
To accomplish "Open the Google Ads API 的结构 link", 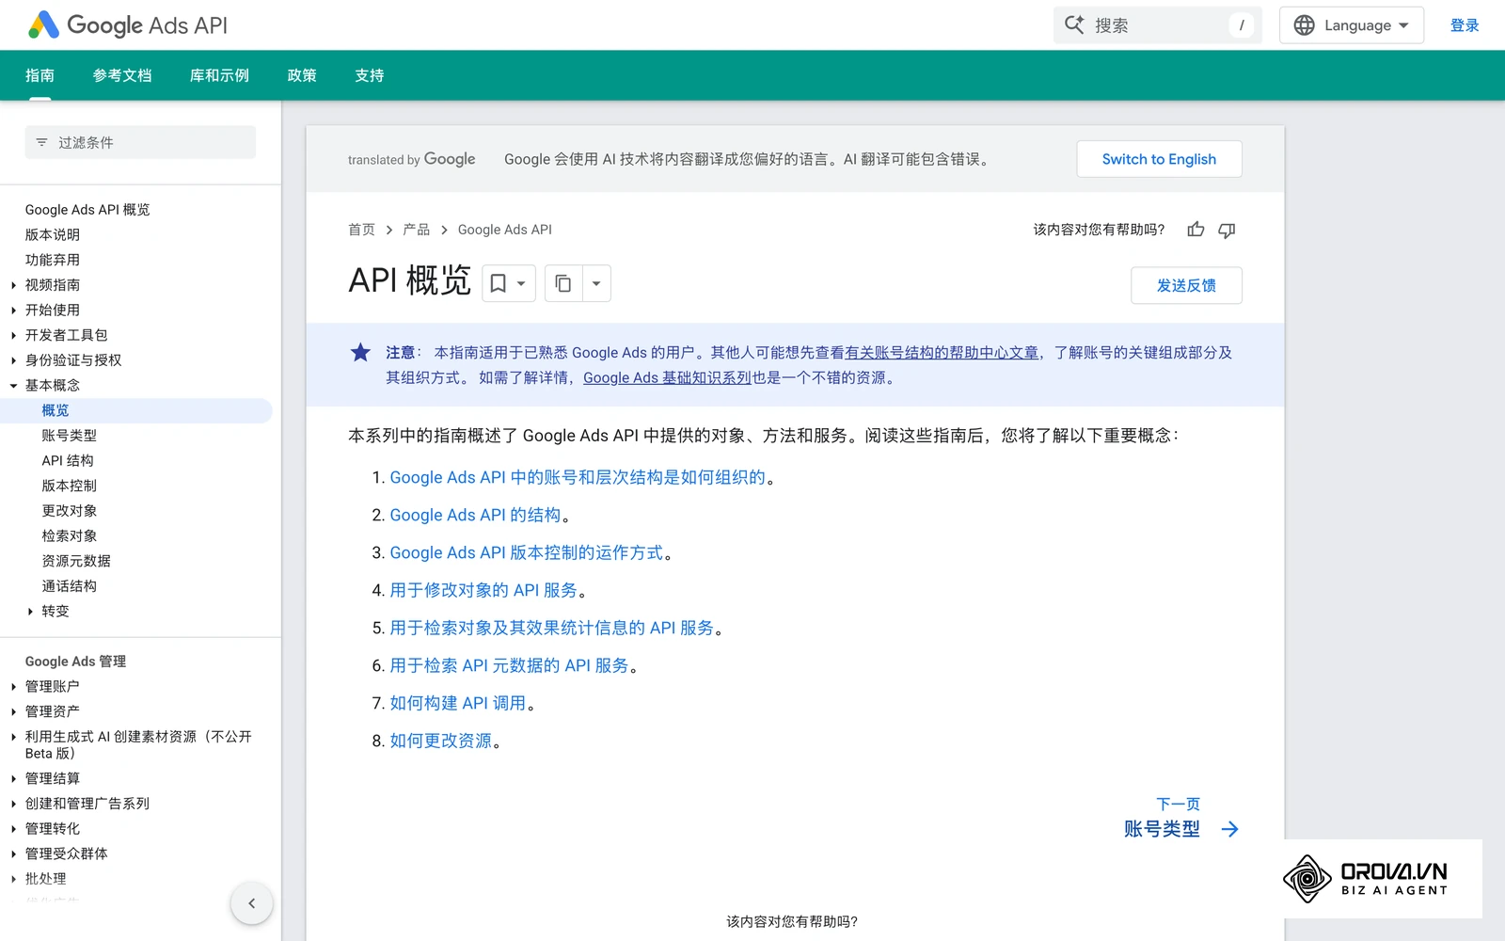I will (475, 515).
